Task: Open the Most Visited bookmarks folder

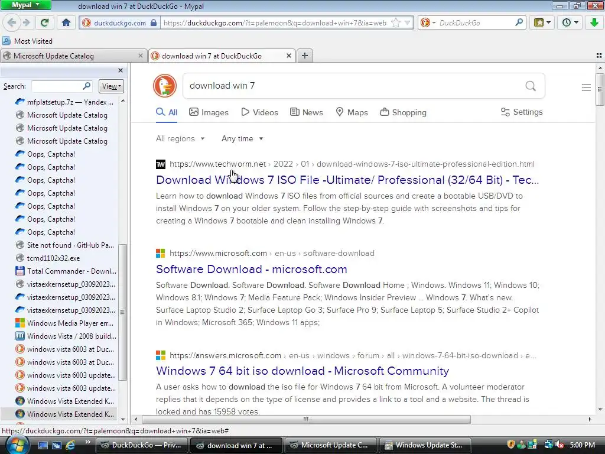Action: click(x=28, y=41)
